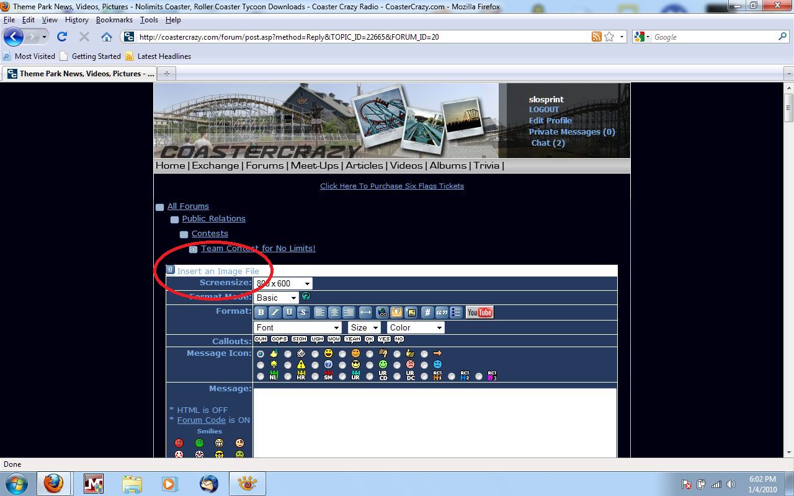Go back with the Firefox back arrow
Image resolution: width=794 pixels, height=496 pixels.
pyautogui.click(x=14, y=37)
